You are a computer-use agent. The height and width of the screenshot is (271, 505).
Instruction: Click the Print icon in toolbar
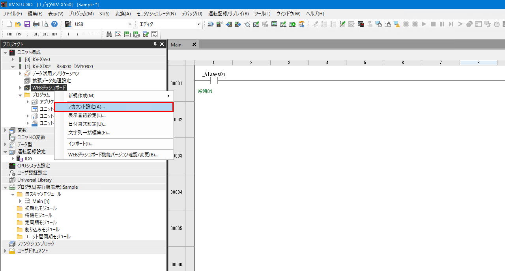coord(36,24)
